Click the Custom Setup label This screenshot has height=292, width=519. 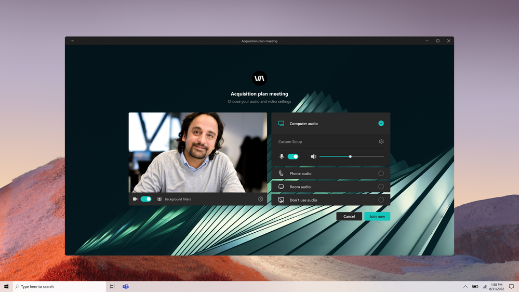point(290,142)
